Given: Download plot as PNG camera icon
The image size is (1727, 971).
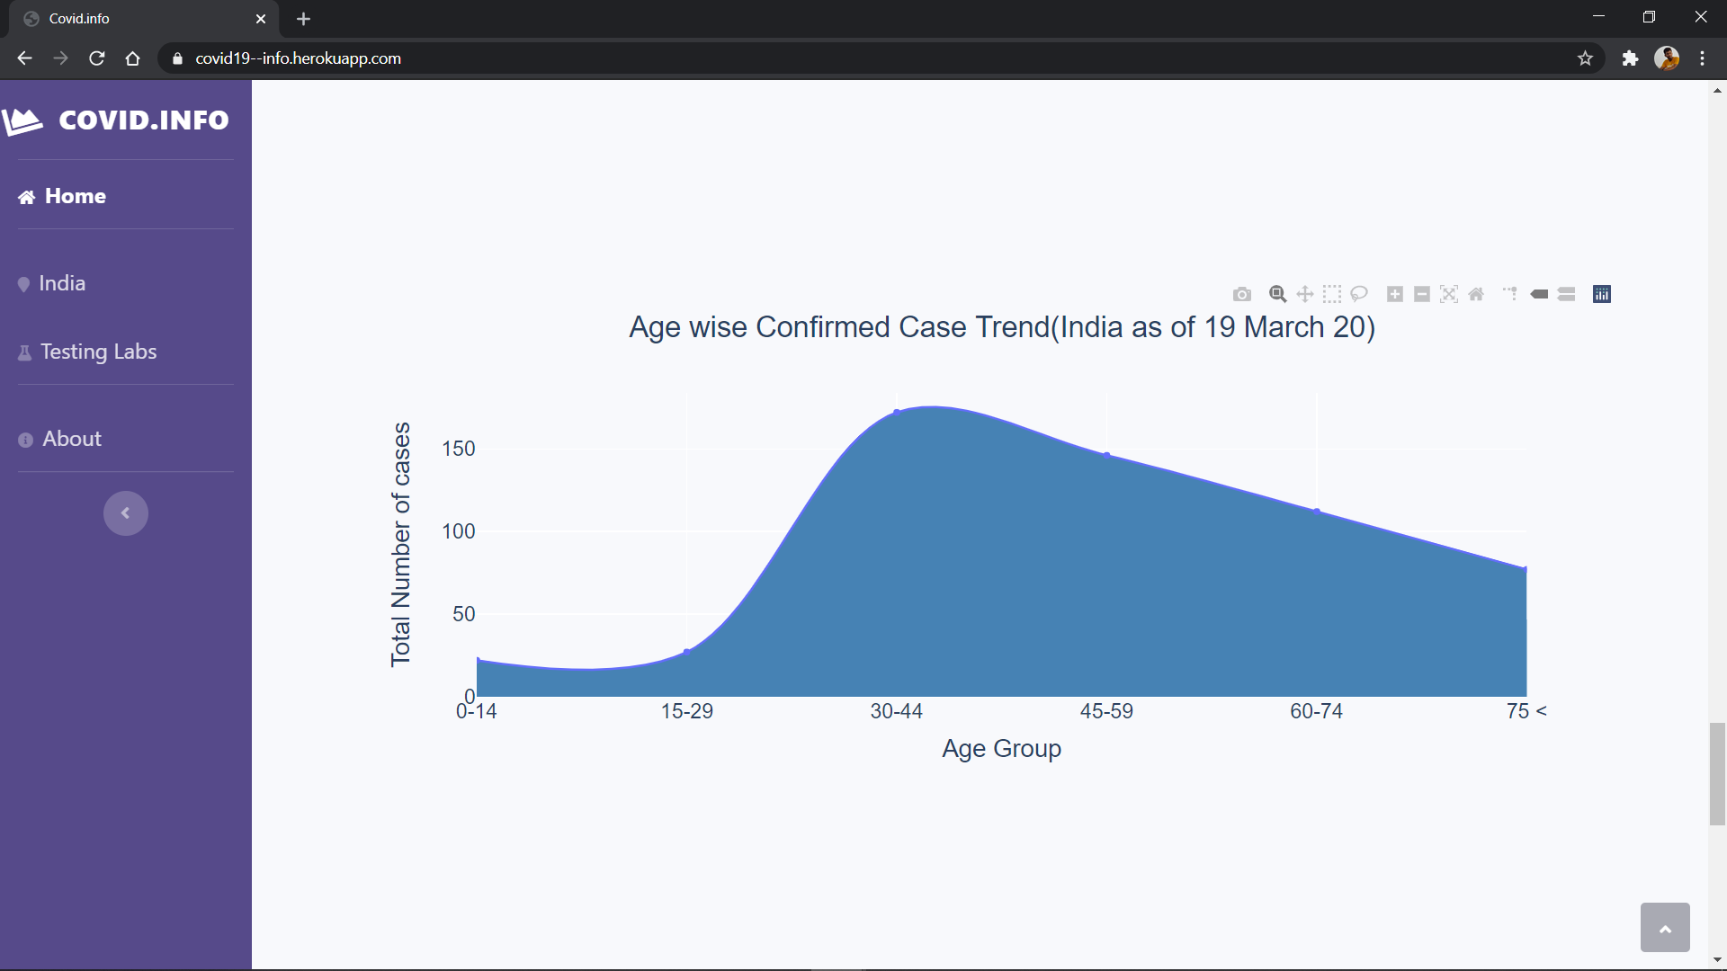Looking at the screenshot, I should coord(1242,294).
